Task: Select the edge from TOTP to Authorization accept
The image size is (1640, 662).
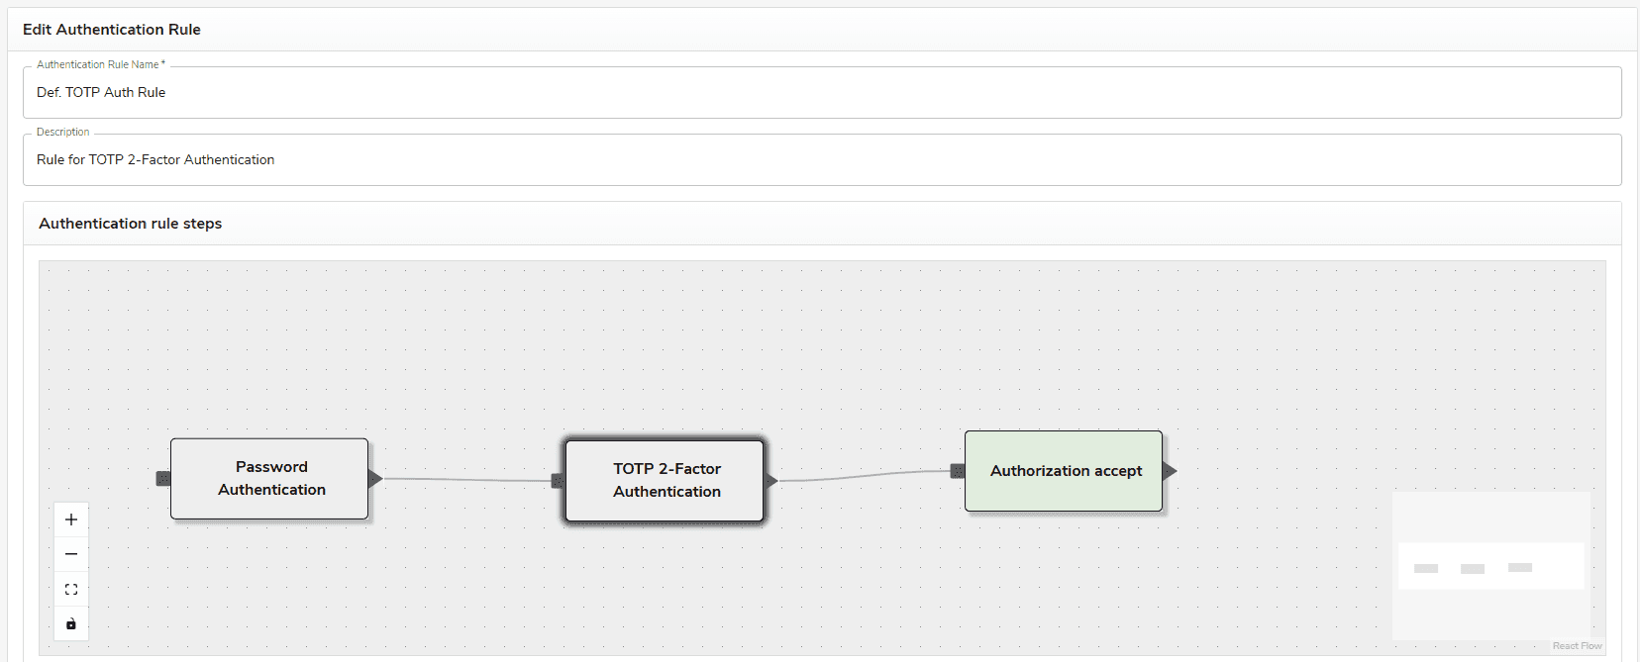Action: coord(862,476)
